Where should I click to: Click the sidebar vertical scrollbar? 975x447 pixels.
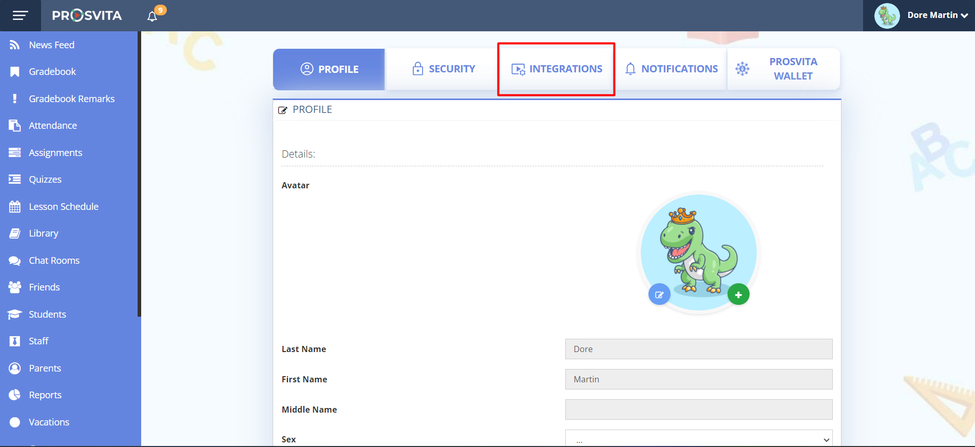pyautogui.click(x=139, y=174)
